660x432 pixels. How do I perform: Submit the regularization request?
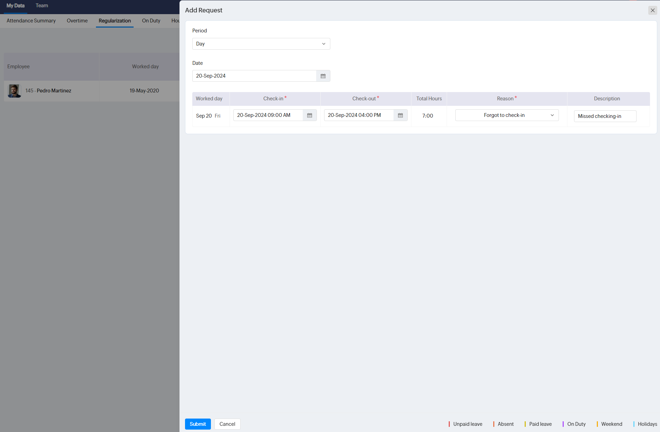click(198, 424)
